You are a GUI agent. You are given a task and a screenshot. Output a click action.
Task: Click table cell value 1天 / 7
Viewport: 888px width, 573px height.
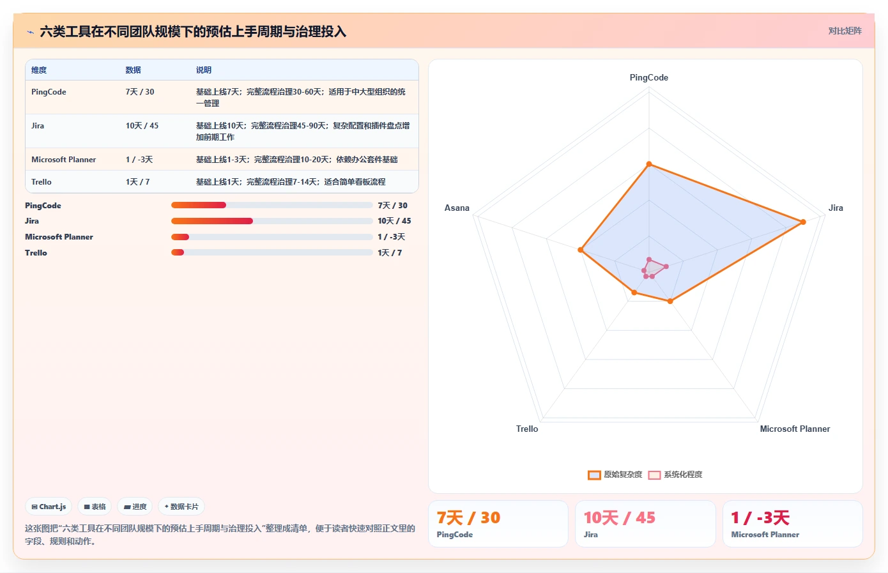tap(137, 182)
